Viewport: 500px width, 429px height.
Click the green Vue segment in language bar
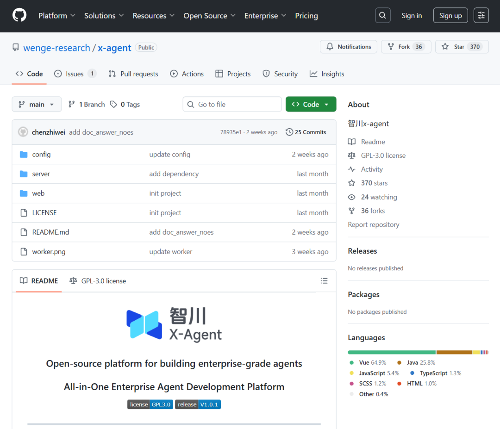(x=391, y=352)
